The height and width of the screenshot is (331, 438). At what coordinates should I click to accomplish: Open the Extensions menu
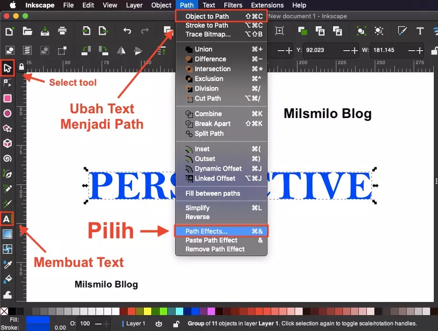tap(267, 5)
